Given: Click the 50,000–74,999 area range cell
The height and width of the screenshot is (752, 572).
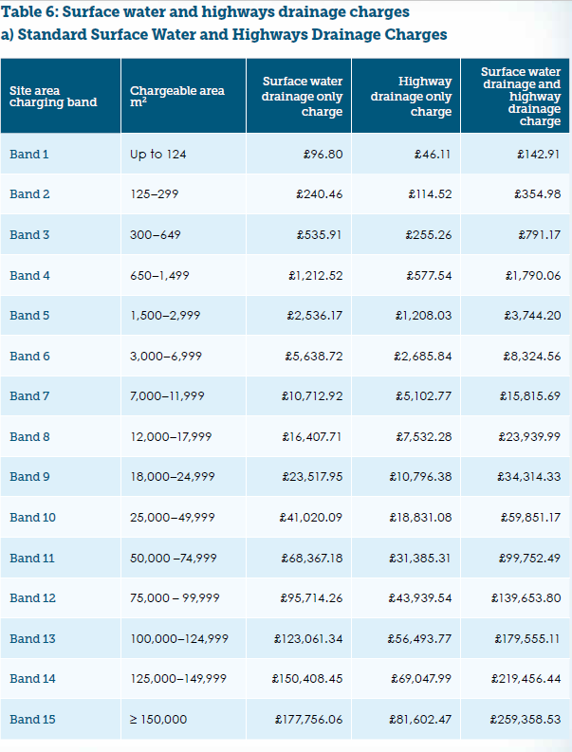Looking at the screenshot, I should click(174, 559).
